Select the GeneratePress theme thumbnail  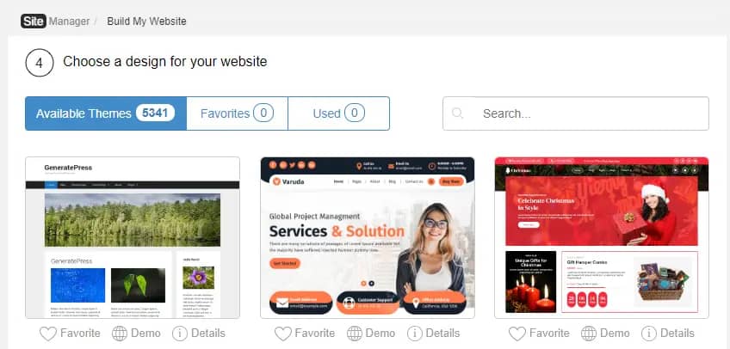(x=133, y=237)
